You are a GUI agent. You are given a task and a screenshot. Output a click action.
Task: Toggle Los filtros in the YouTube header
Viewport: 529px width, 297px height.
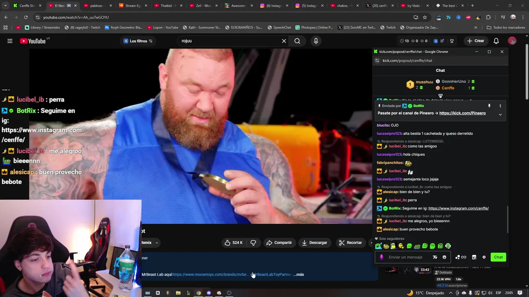pyautogui.click(x=138, y=41)
